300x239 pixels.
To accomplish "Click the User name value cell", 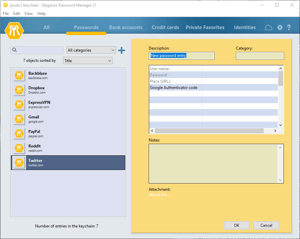I will [240, 68].
